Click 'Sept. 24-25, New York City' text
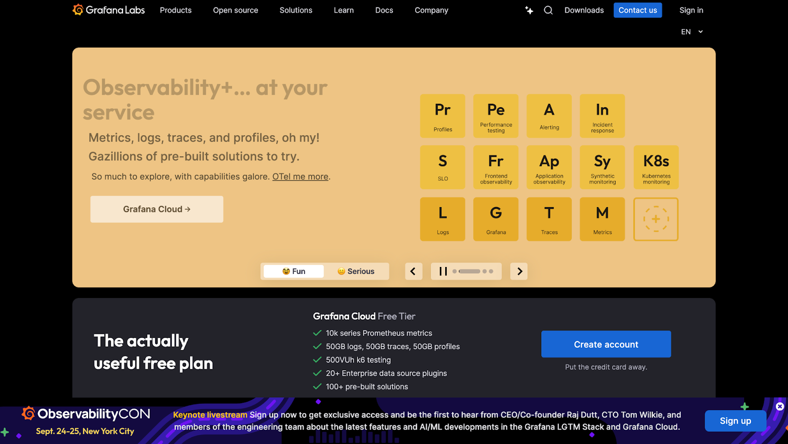Screen dimensions: 788x444 tap(85, 431)
